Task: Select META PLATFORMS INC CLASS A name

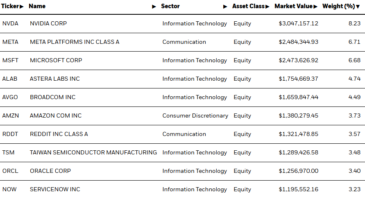Action: pos(75,42)
